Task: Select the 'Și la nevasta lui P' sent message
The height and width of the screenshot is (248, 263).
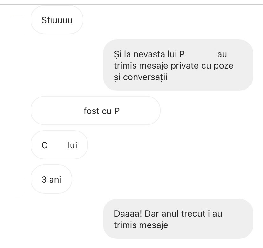Action: [178, 65]
